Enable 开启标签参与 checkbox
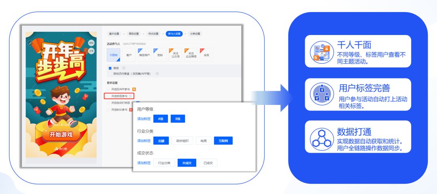The width and height of the screenshot is (437, 194). [108, 96]
